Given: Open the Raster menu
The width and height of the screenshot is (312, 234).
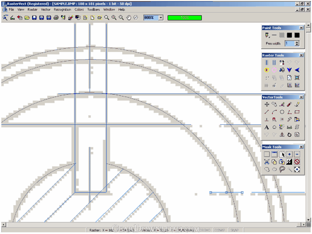Looking at the screenshot, I should click(33, 10).
